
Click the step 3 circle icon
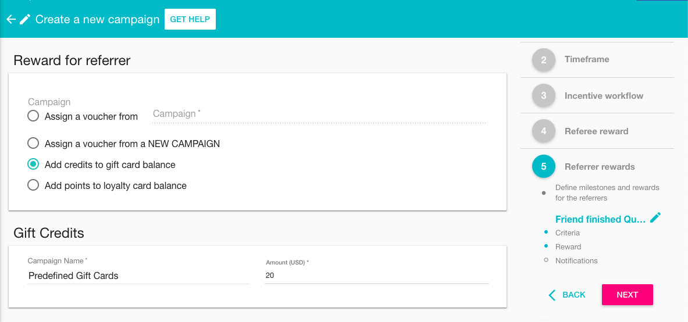pyautogui.click(x=544, y=95)
